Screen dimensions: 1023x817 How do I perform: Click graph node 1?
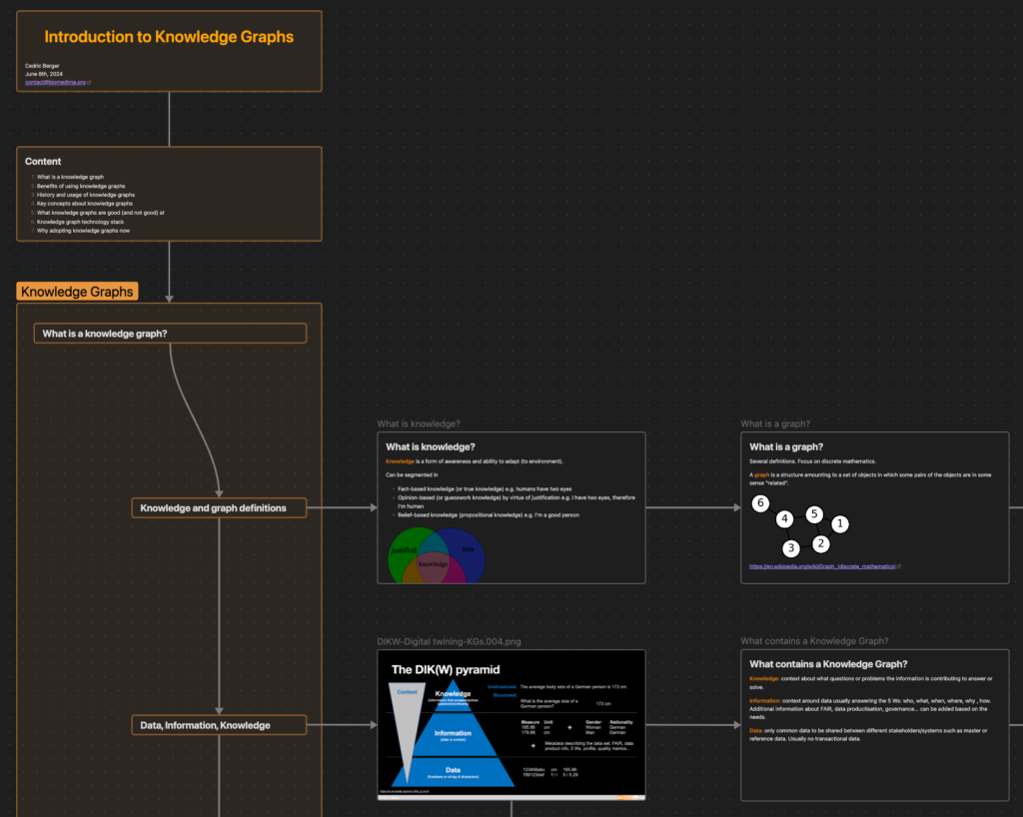pyautogui.click(x=840, y=523)
